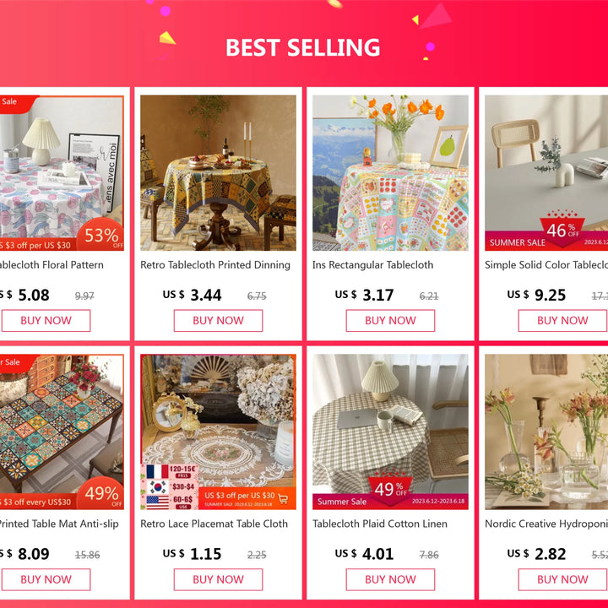Click the 46% off Summer Sale badge
The width and height of the screenshot is (608, 608).
[562, 229]
